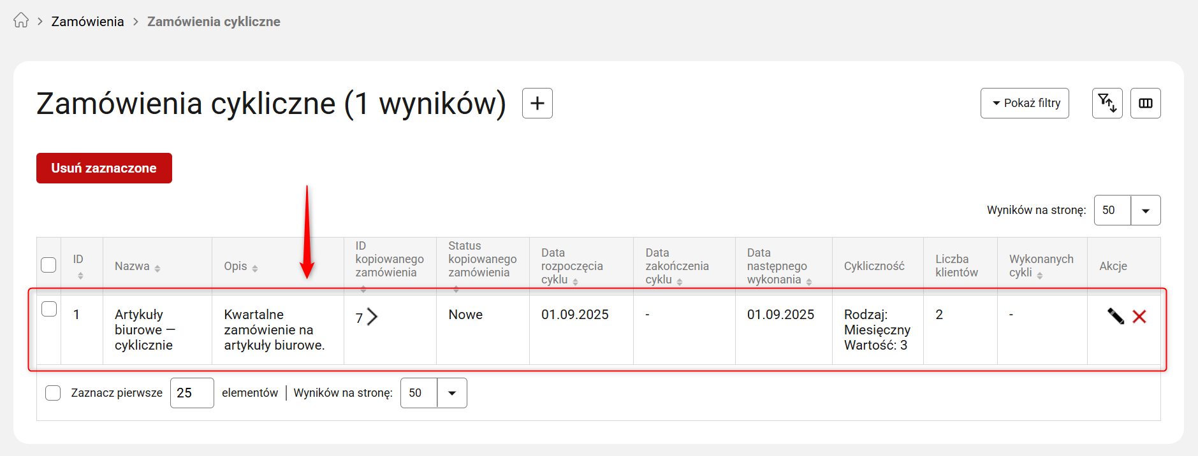Image resolution: width=1198 pixels, height=456 pixels.
Task: Edit order with the pencil icon
Action: click(x=1115, y=317)
